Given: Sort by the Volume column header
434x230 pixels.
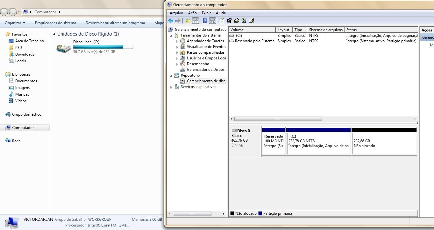Looking at the screenshot, I should pyautogui.click(x=252, y=30).
